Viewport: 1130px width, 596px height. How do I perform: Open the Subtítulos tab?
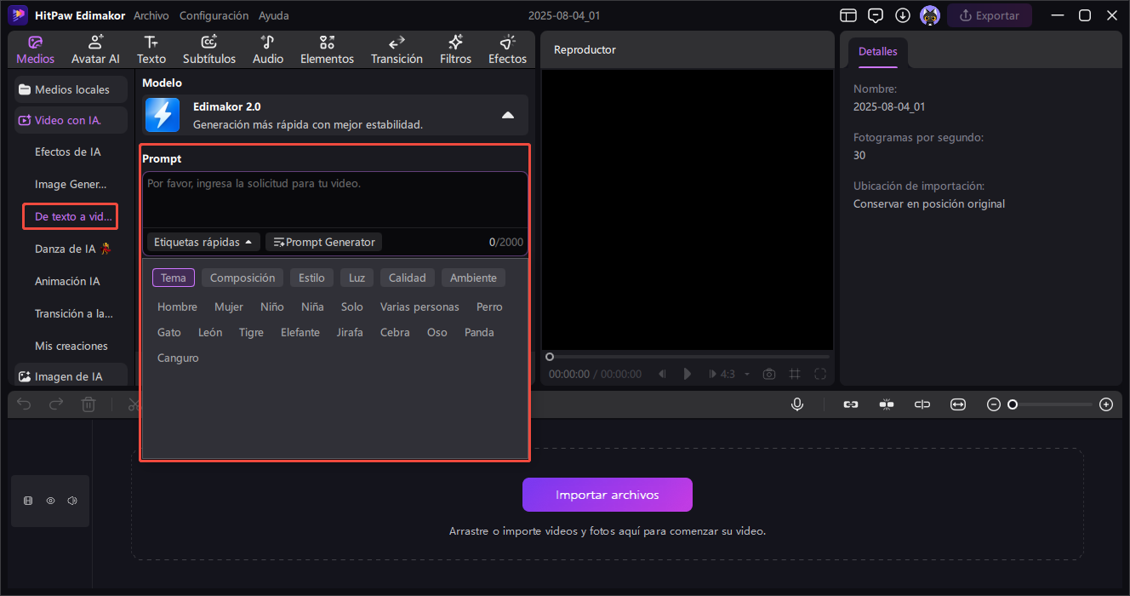click(209, 50)
